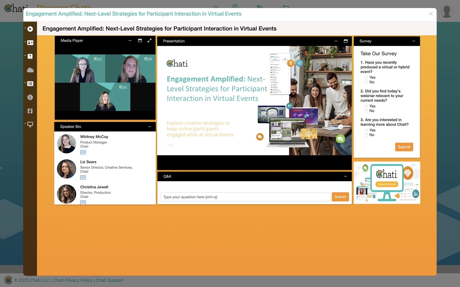Collapse the Q&A panel
Viewport: 460px width, 287px height.
point(345,176)
